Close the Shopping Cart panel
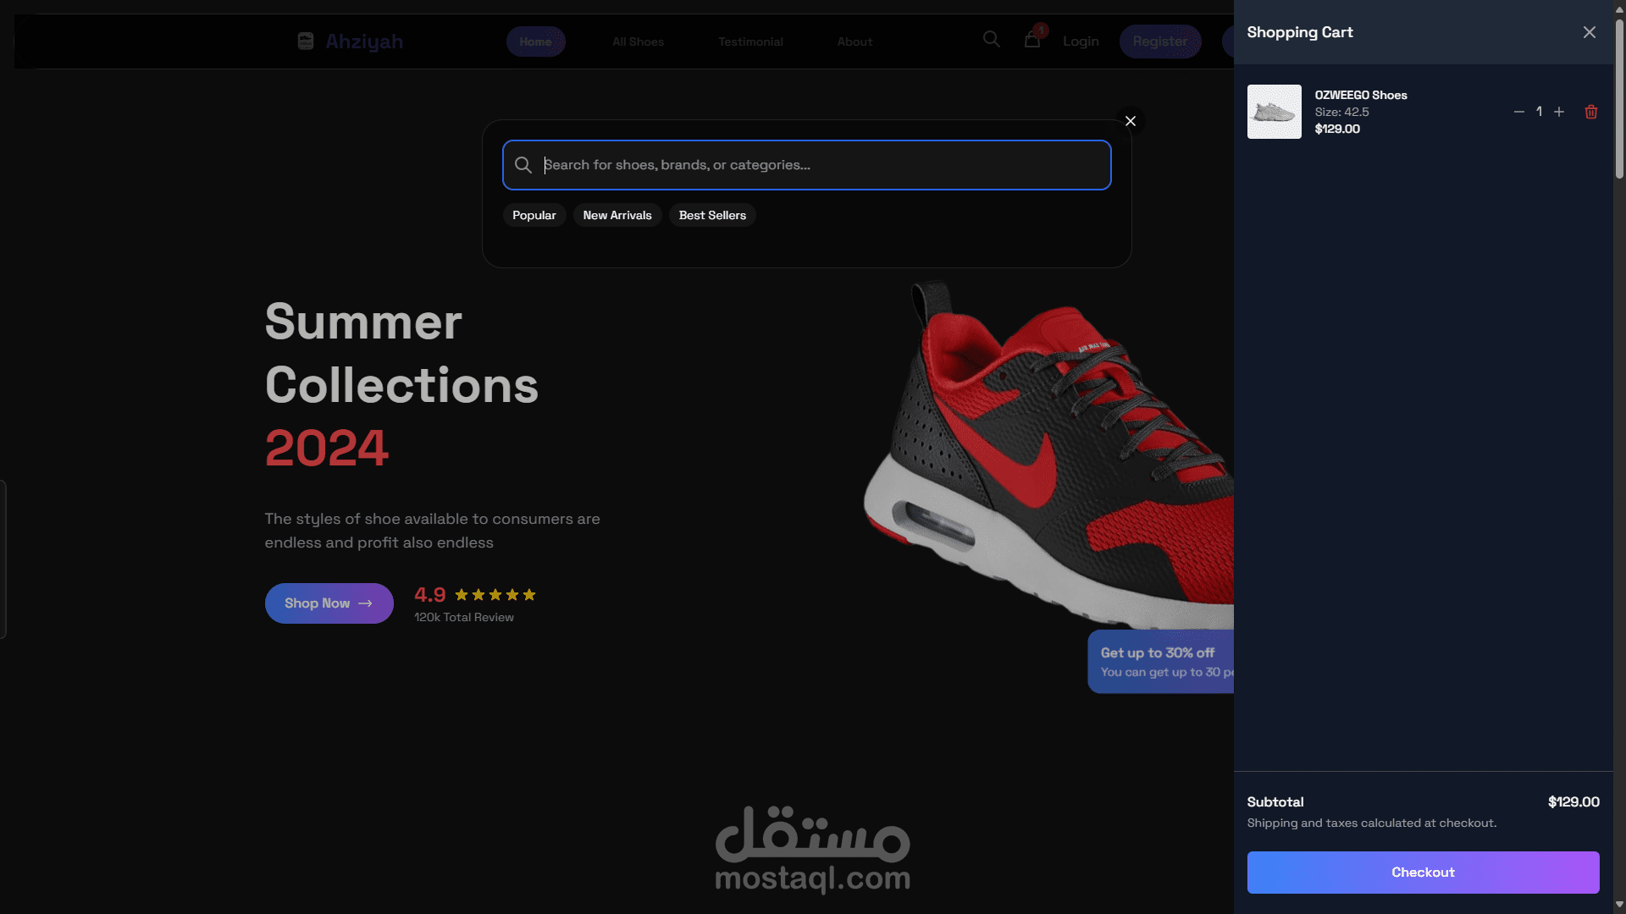Viewport: 1626px width, 914px height. click(x=1589, y=32)
